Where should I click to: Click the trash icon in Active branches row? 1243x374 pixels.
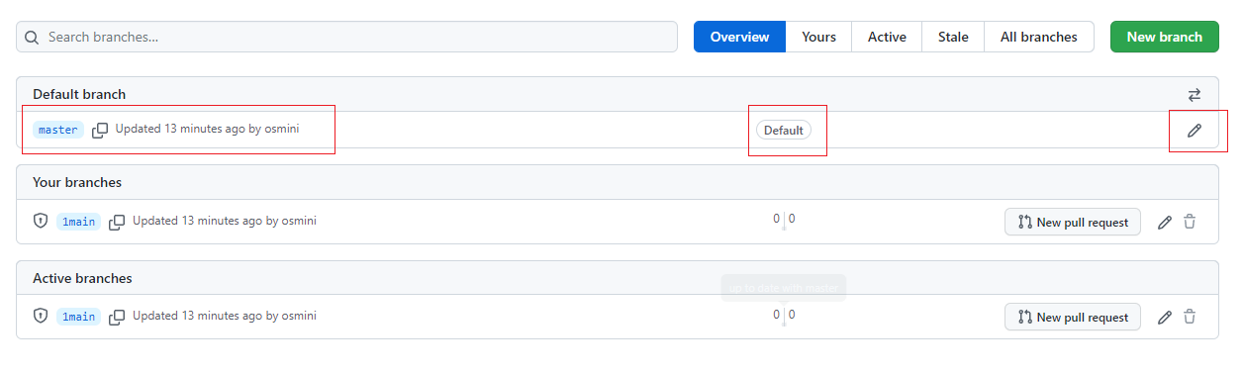coord(1190,318)
